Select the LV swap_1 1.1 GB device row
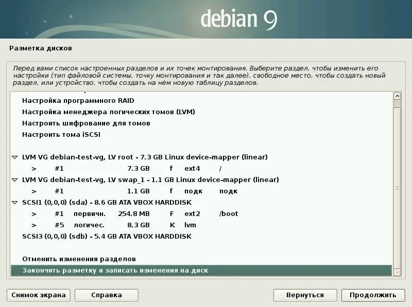 click(201, 180)
